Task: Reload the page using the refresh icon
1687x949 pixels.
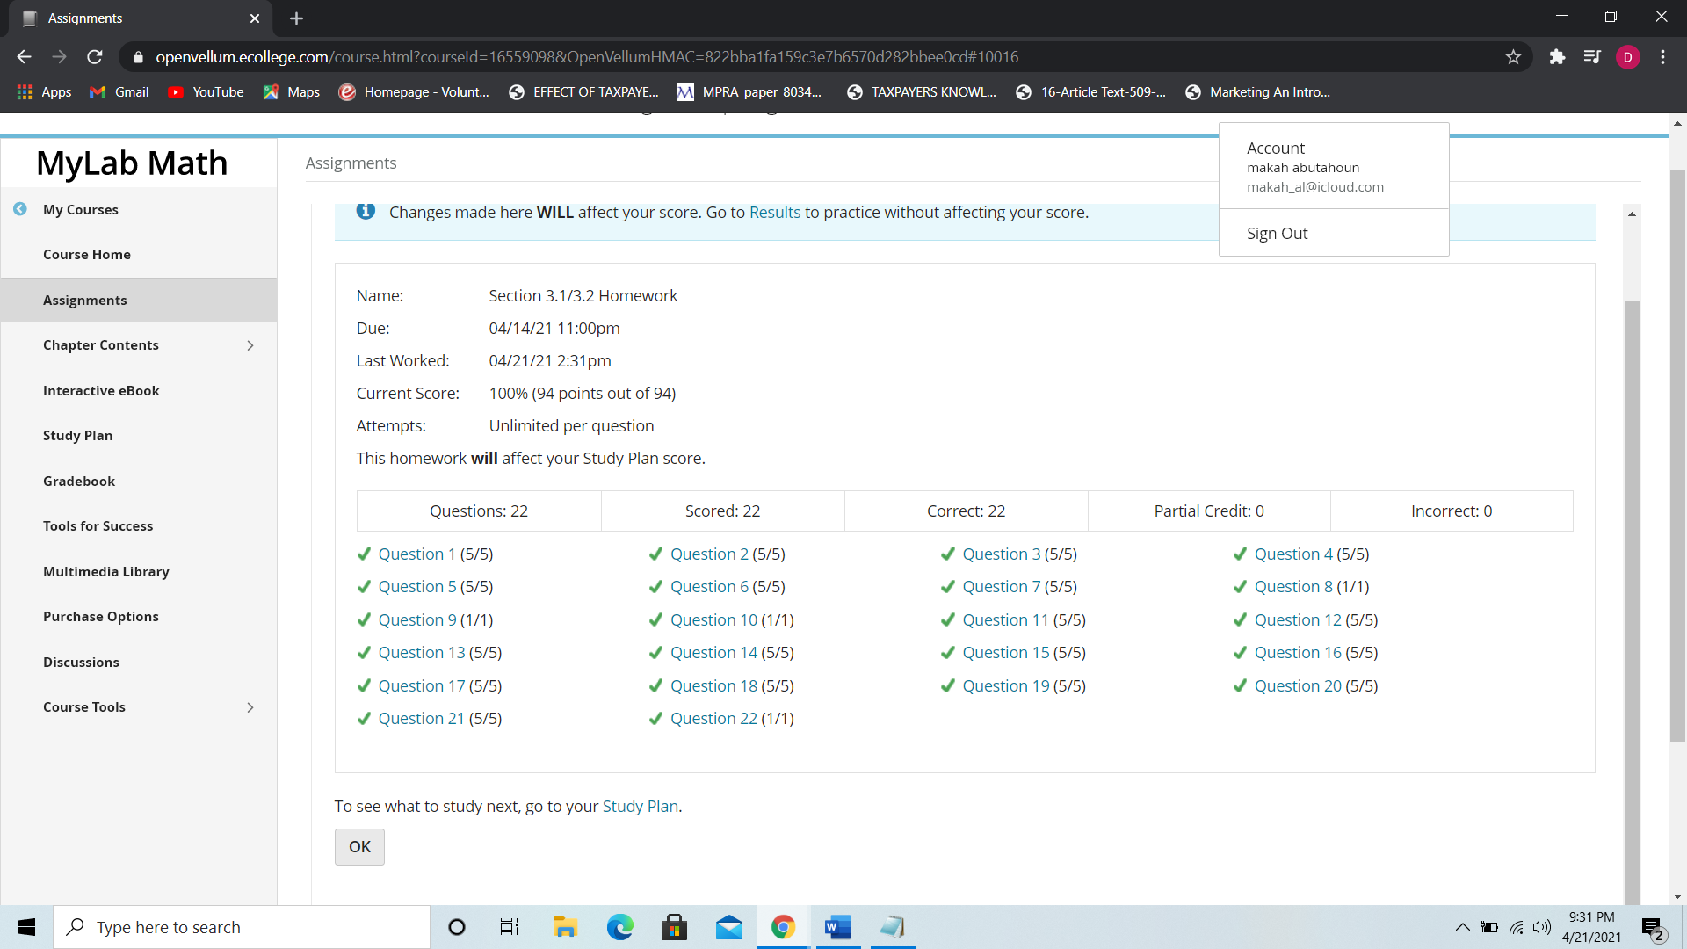Action: click(95, 57)
